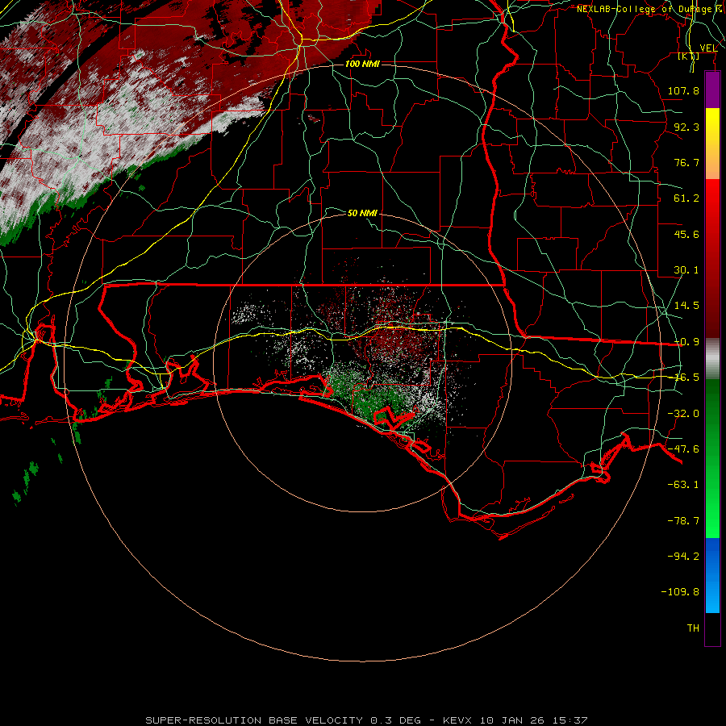The height and width of the screenshot is (726, 726).
Task: Click the 50 NMI range ring label
Action: tap(362, 213)
